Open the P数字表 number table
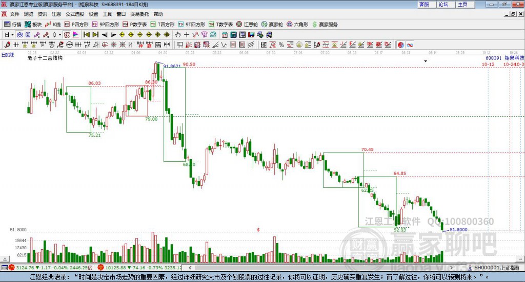 135,25
